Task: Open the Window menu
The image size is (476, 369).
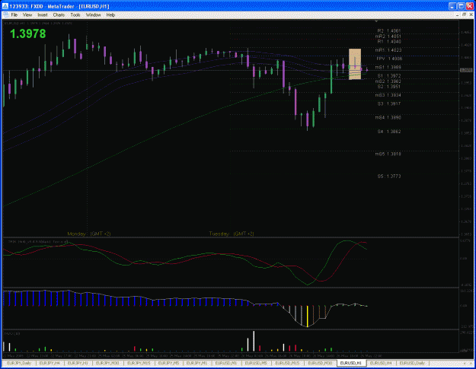Action: click(93, 15)
